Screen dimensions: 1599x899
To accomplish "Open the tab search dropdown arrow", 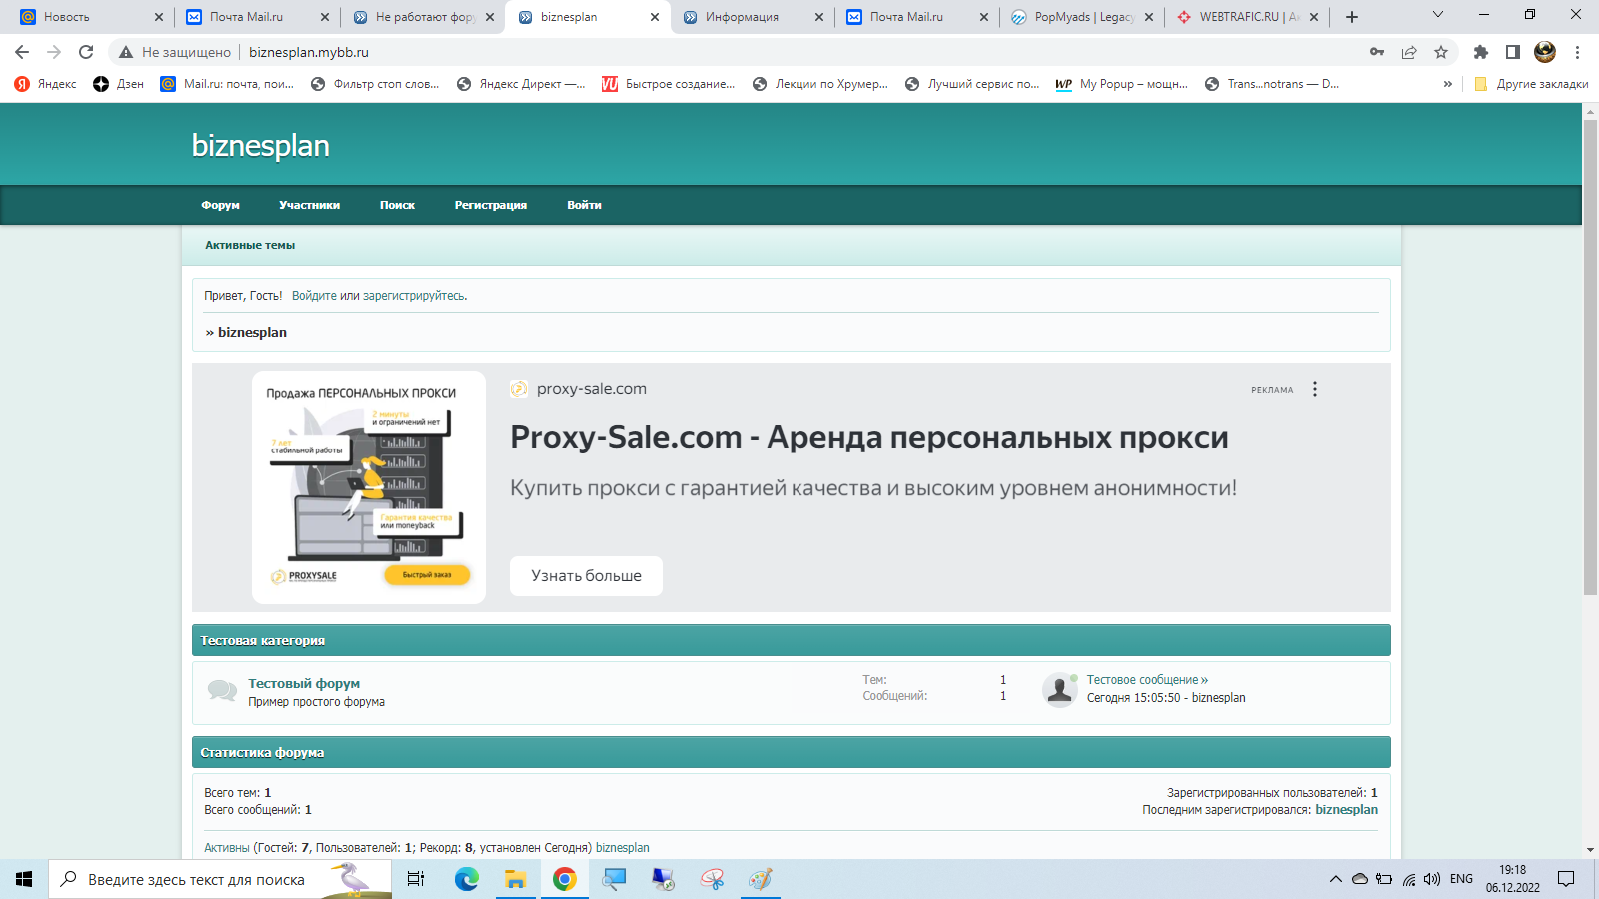I will click(x=1437, y=15).
